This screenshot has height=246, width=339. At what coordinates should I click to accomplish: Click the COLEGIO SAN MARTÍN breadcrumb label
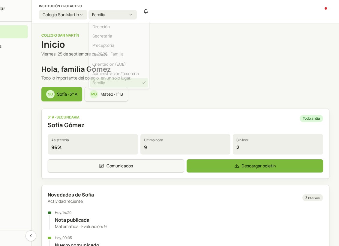point(60,35)
